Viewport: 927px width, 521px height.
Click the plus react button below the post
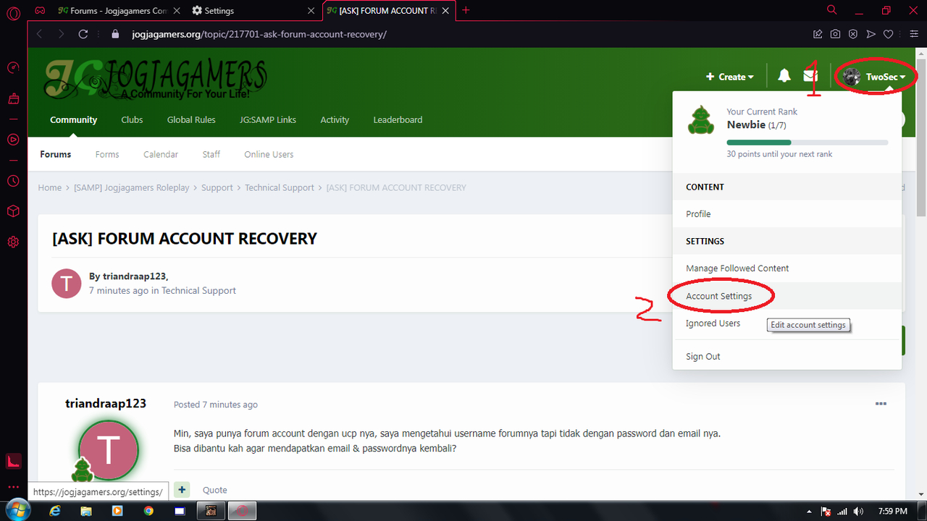pyautogui.click(x=182, y=490)
